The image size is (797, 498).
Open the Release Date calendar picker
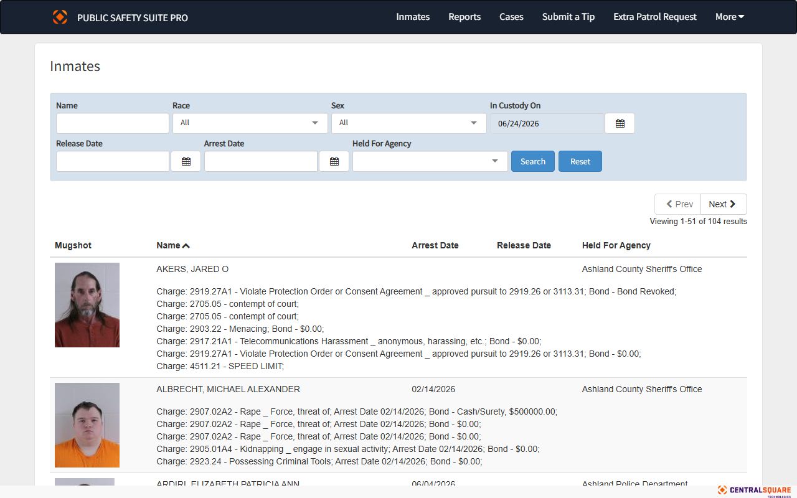click(186, 161)
